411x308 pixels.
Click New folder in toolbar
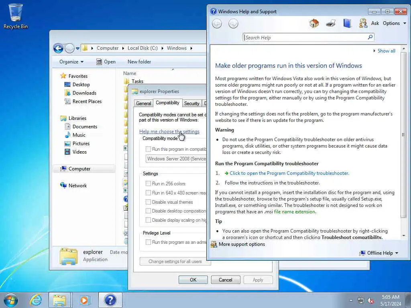point(139,62)
